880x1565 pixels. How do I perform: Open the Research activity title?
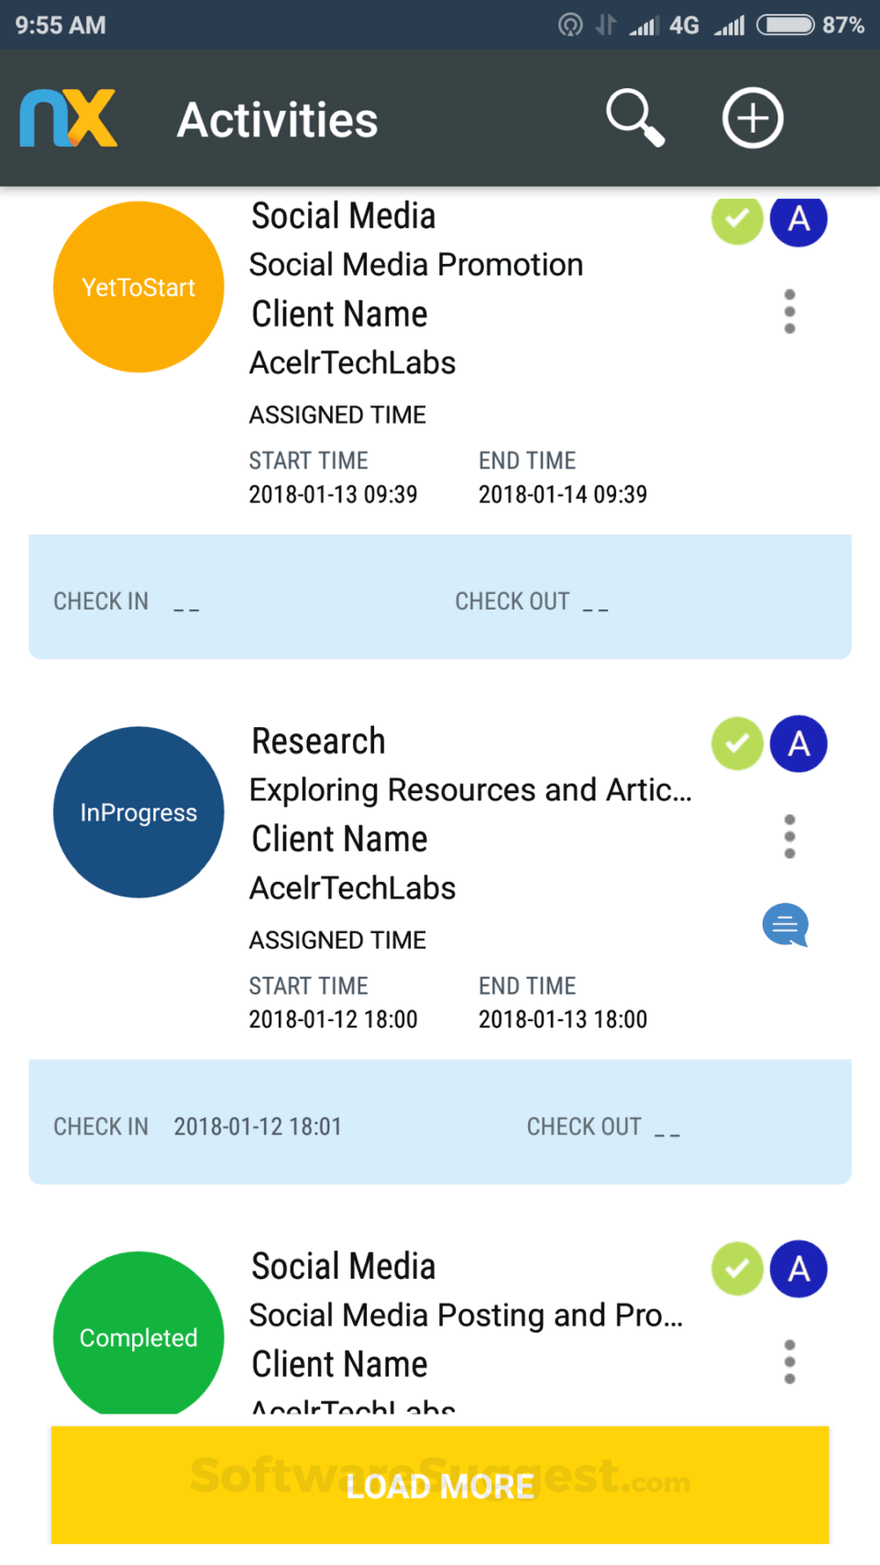click(x=319, y=741)
